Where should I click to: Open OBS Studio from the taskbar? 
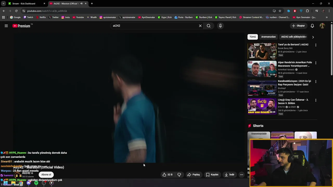click(44, 183)
